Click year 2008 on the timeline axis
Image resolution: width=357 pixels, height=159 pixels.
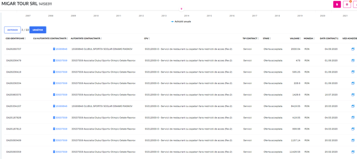point(50,16)
